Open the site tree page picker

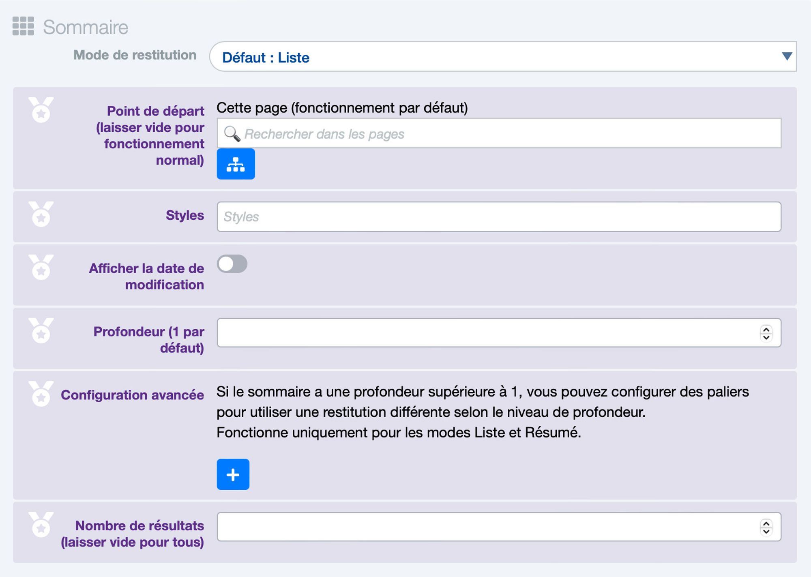click(x=236, y=164)
